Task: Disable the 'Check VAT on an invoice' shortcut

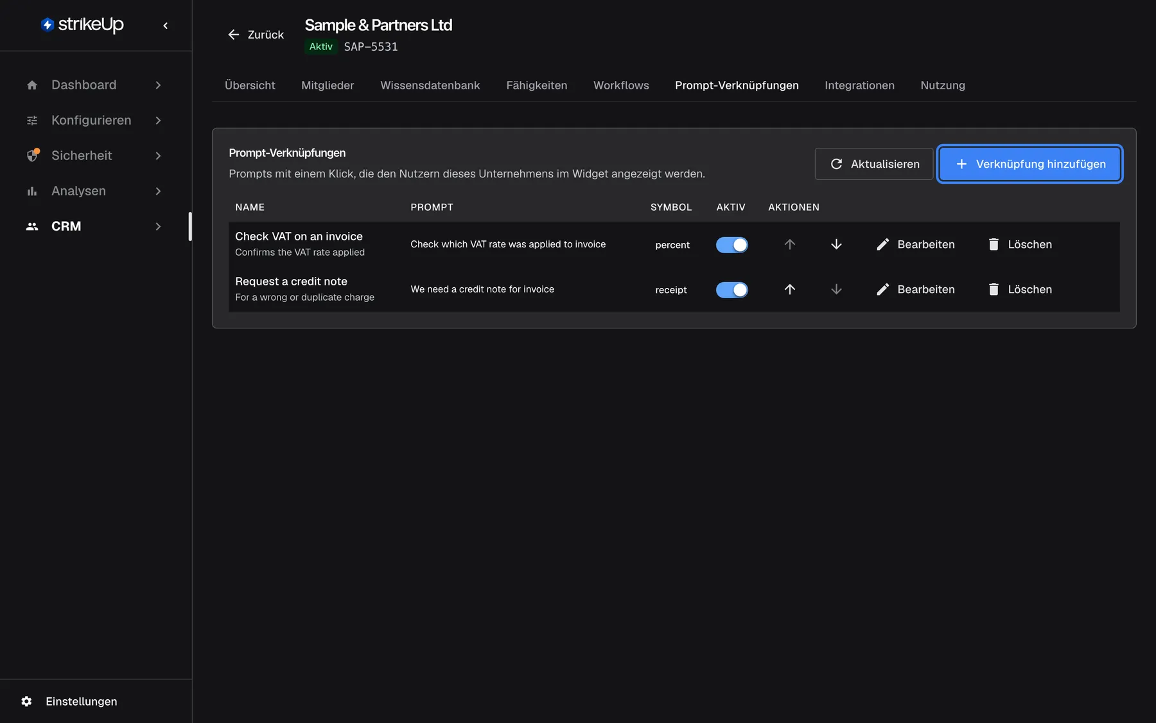Action: pyautogui.click(x=732, y=245)
